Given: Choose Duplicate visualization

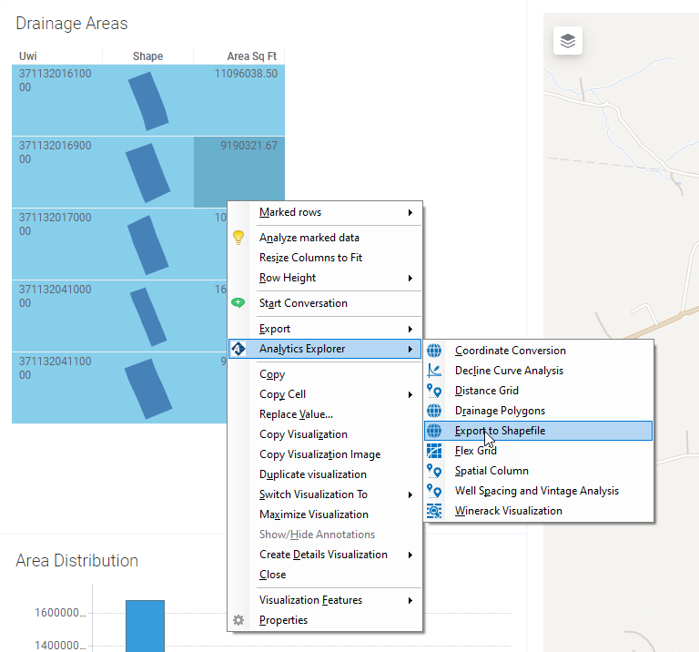Looking at the screenshot, I should 325,474.
